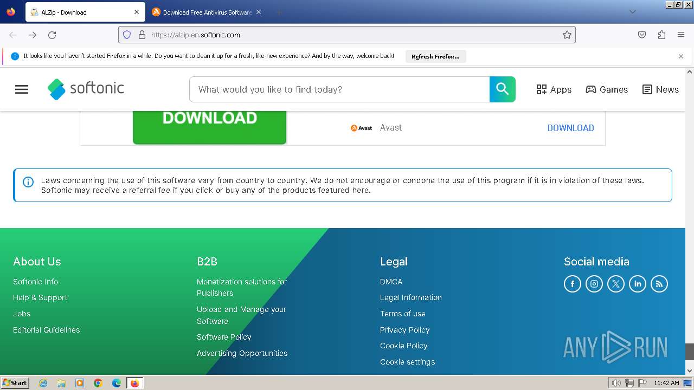Image resolution: width=694 pixels, height=390 pixels.
Task: Close the ALZip - Download tab
Action: point(137,12)
